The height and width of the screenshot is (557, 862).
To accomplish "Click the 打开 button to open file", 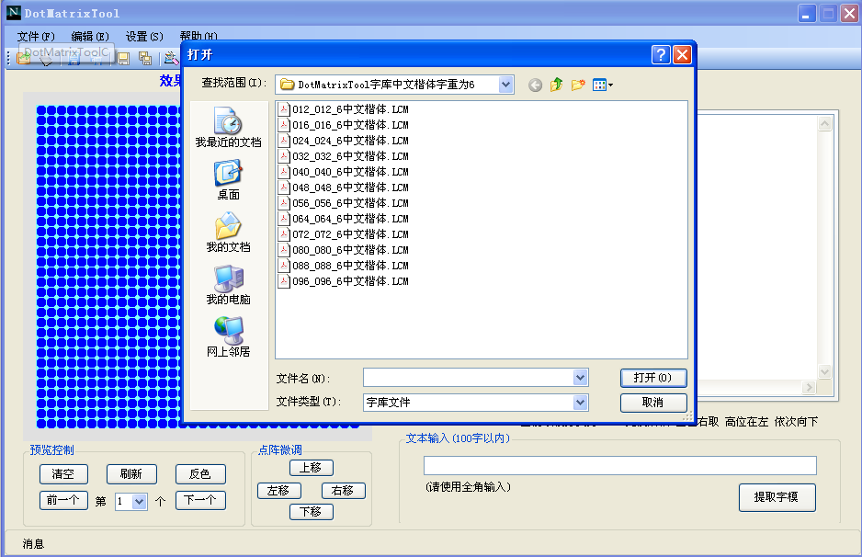I will tap(652, 378).
